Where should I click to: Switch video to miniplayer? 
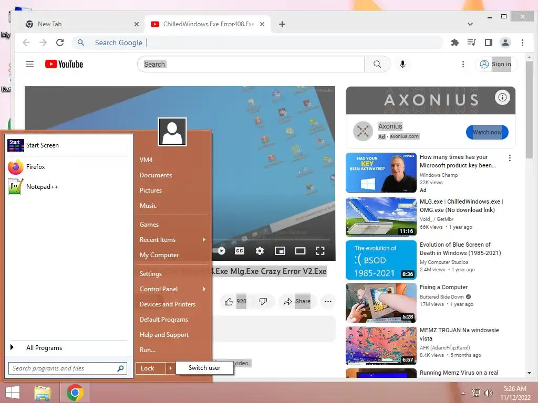280,251
